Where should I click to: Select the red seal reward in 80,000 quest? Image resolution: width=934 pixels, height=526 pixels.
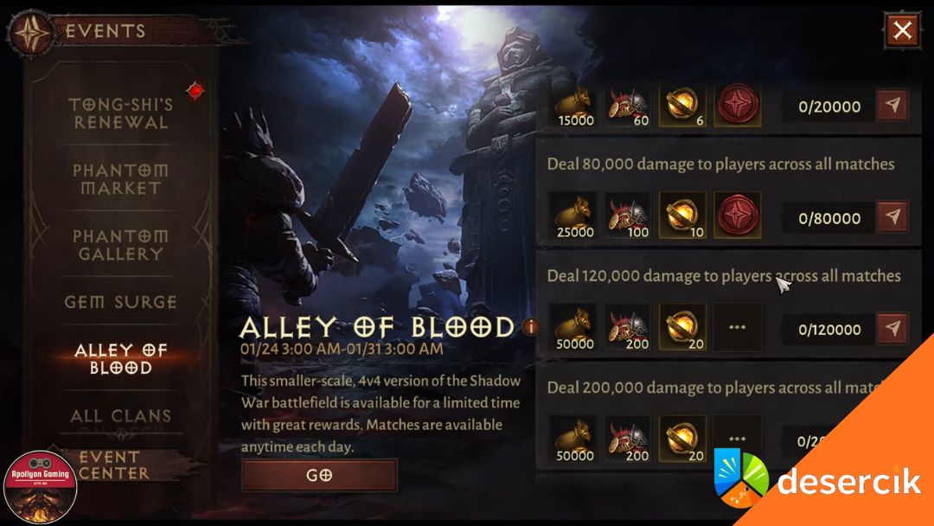pyautogui.click(x=738, y=215)
